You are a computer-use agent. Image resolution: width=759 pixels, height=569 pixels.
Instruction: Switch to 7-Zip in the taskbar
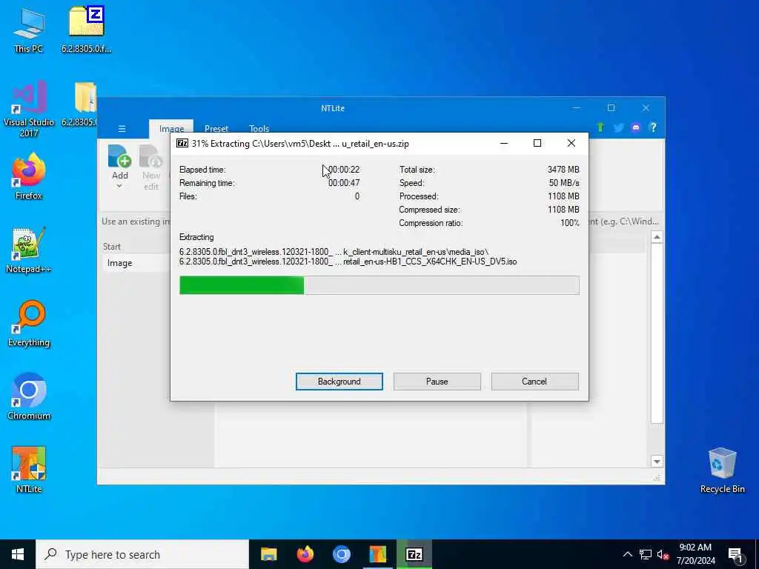point(414,554)
